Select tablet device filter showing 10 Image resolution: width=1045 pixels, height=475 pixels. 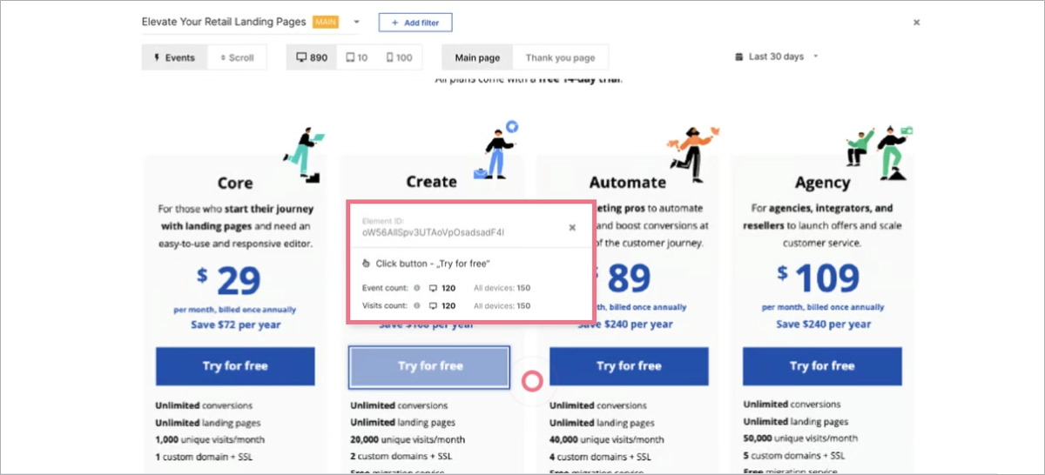pos(356,57)
